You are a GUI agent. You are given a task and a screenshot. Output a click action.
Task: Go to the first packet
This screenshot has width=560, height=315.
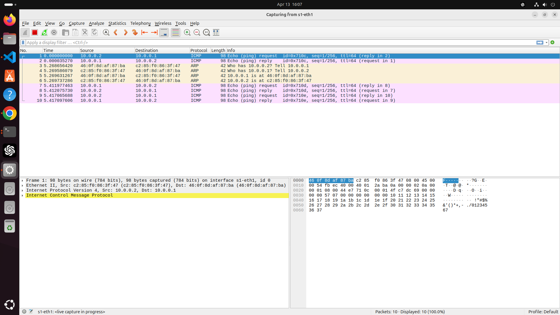tap(145, 32)
